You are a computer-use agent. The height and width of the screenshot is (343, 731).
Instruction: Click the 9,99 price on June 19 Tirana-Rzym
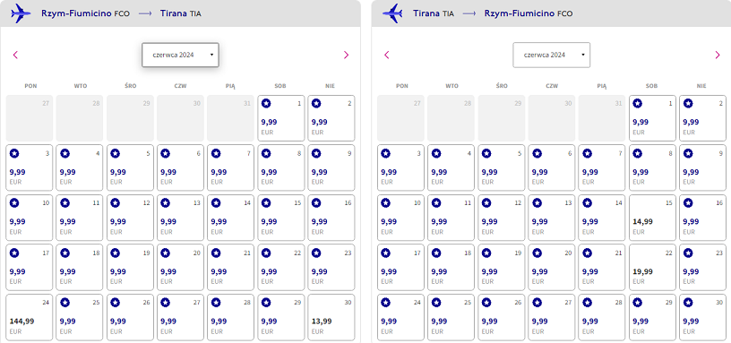tap(489, 271)
